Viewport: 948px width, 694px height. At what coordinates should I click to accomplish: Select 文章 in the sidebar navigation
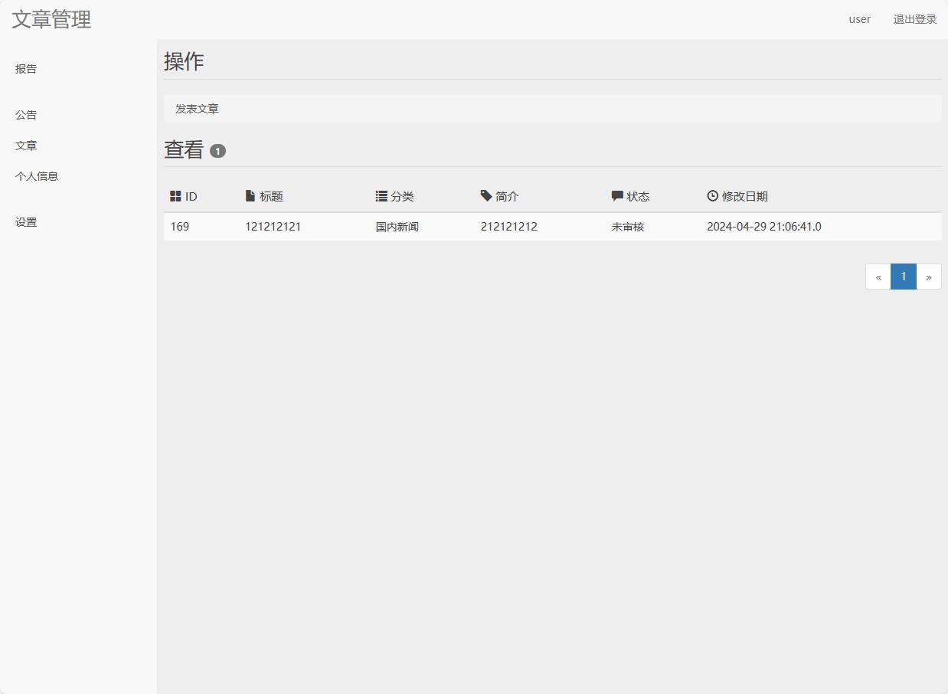coord(26,145)
